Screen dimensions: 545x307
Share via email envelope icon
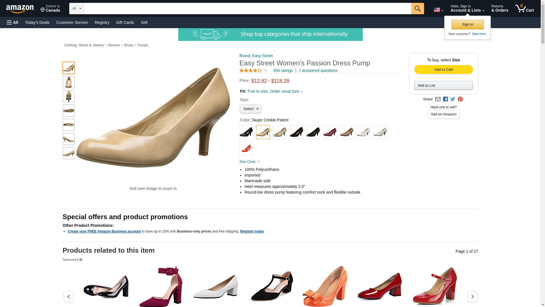coord(438,99)
